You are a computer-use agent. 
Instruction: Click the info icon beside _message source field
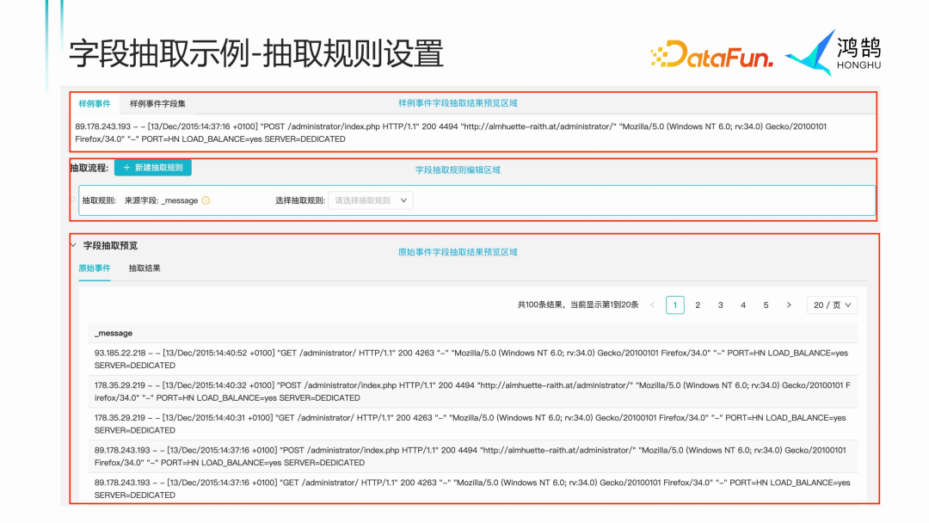click(205, 199)
